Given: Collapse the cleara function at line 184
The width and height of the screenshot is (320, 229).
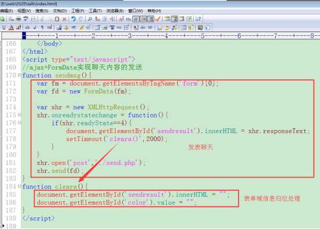Looking at the screenshot, I should point(20,186).
